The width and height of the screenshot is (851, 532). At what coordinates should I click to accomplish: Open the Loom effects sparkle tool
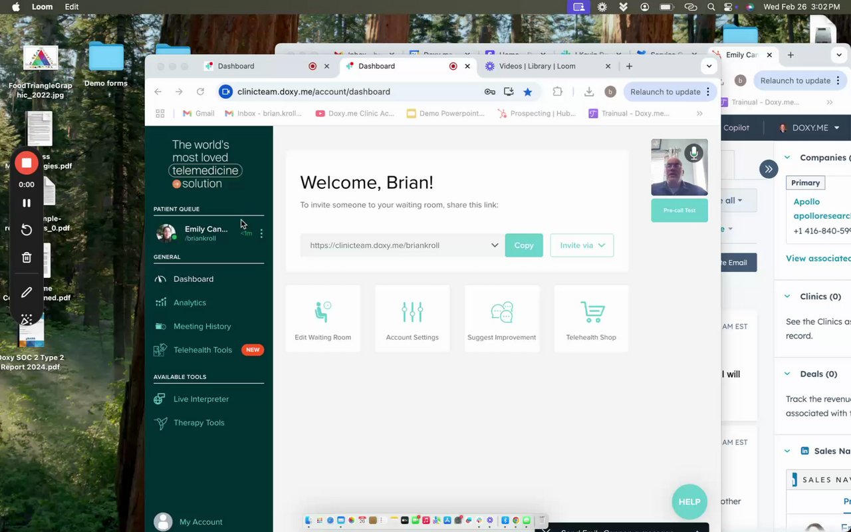[x=27, y=320]
